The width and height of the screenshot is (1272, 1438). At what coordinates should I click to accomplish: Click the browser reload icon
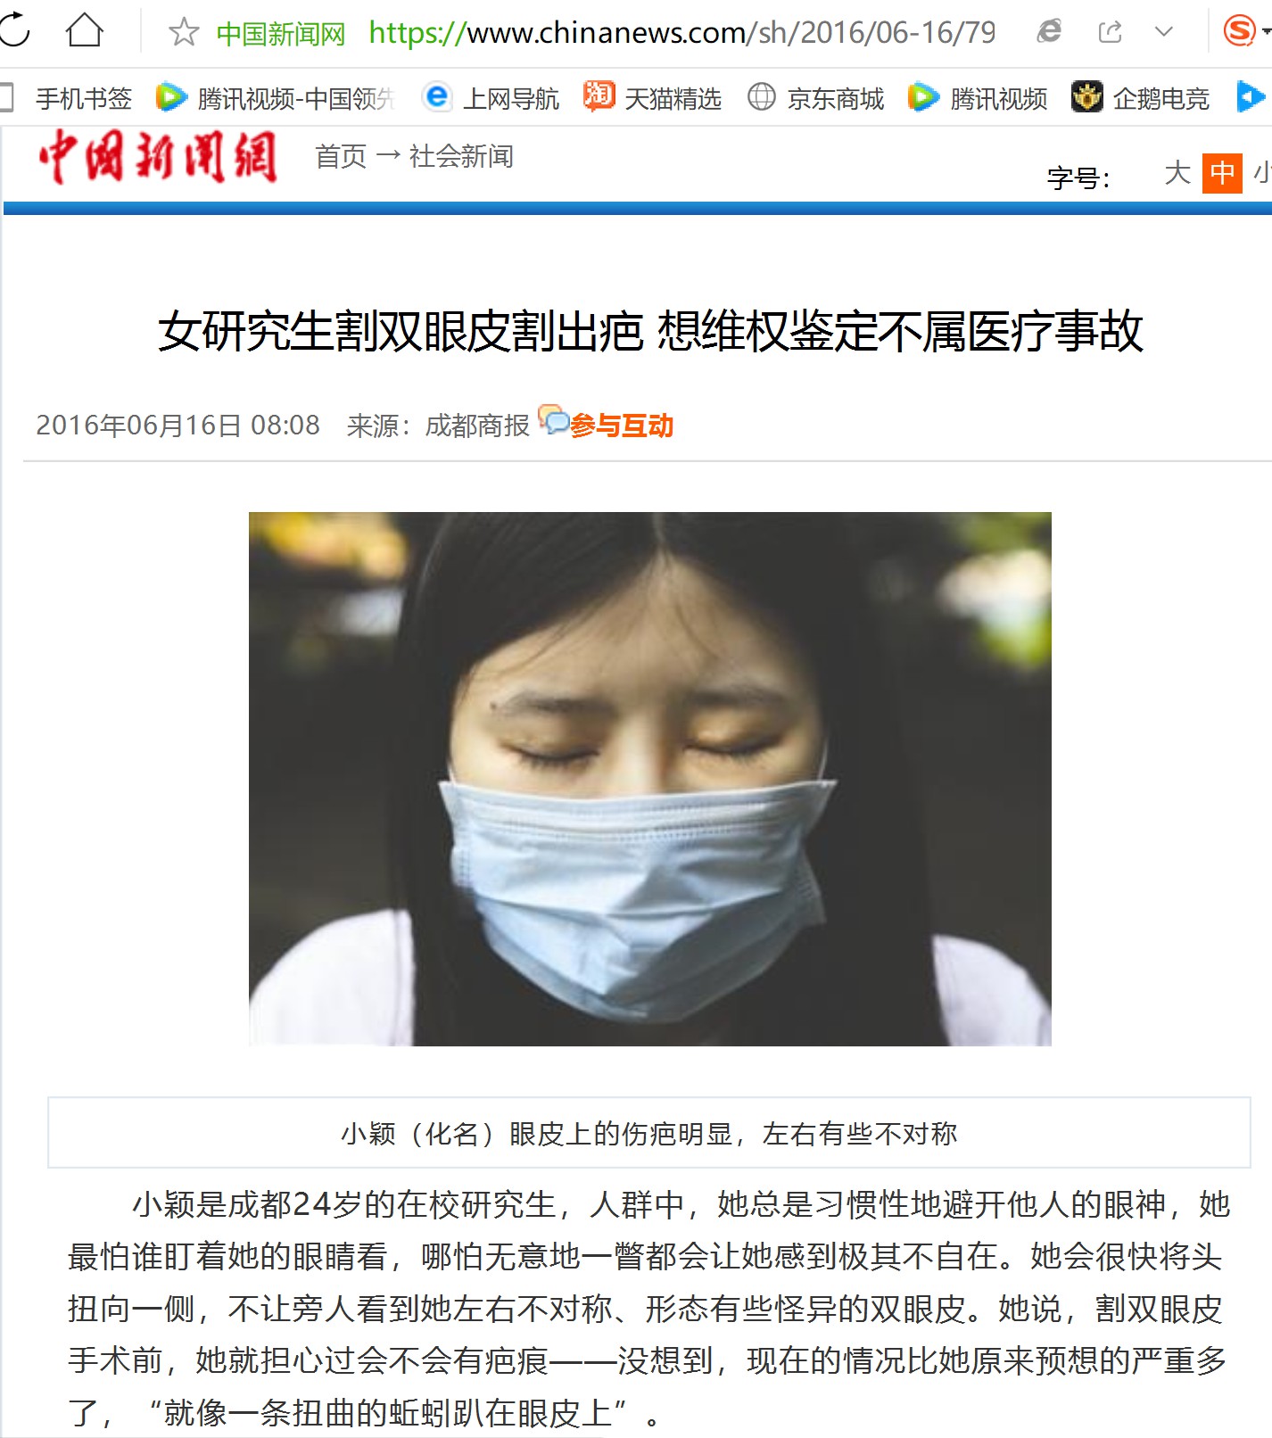(x=14, y=31)
